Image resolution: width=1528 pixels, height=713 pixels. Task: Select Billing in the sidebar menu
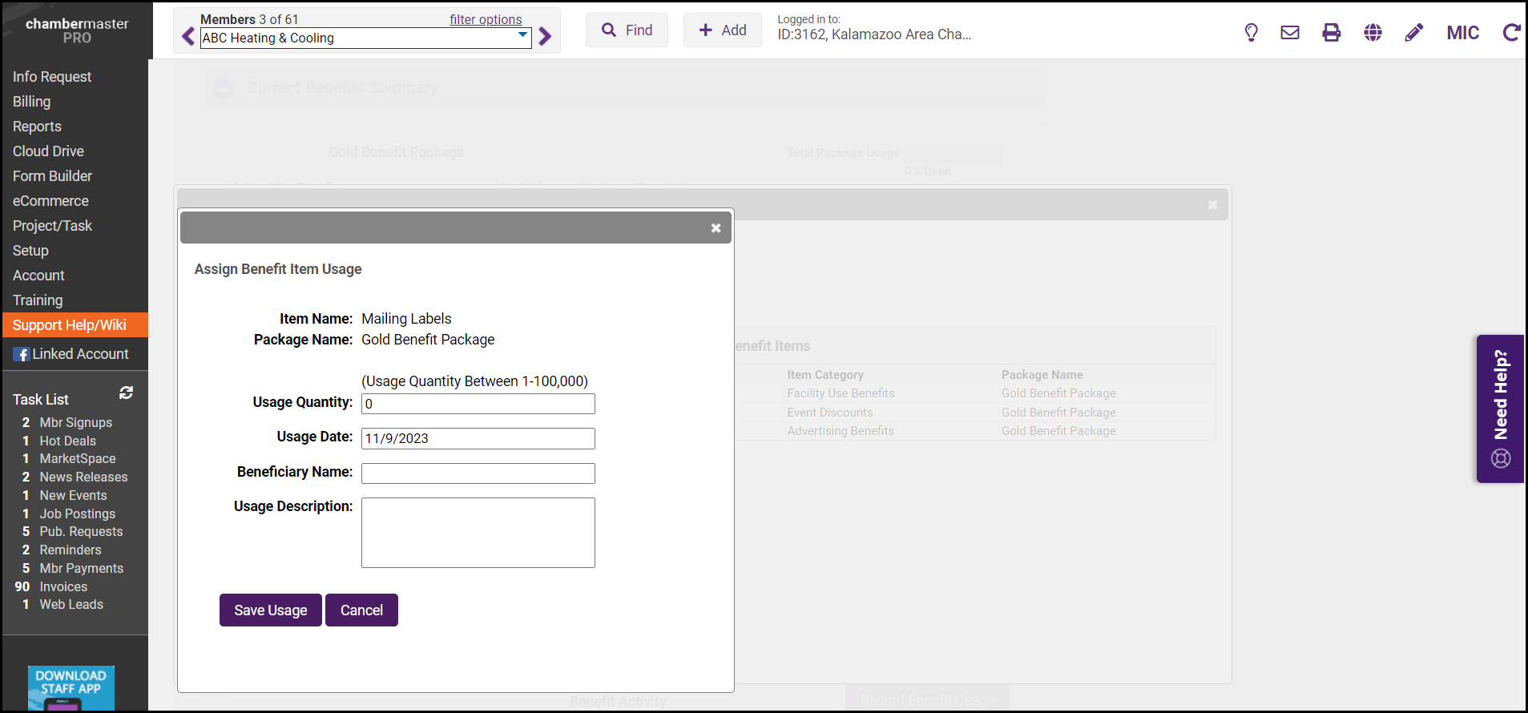tap(32, 102)
